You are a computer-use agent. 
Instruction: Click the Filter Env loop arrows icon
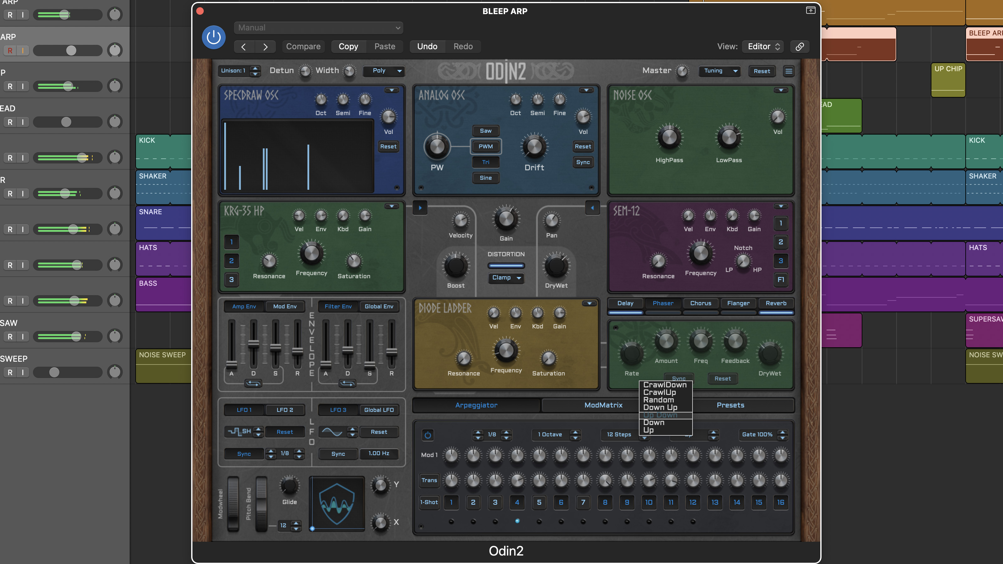click(x=347, y=384)
